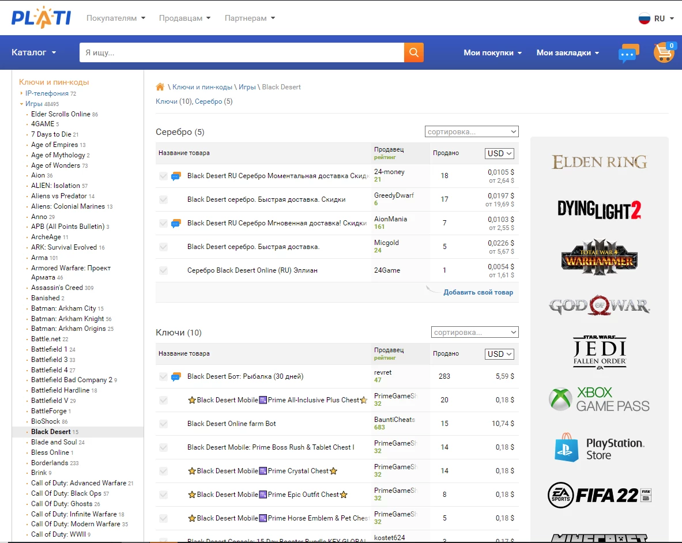Click chat icon beside AionMania silver listing
This screenshot has width=682, height=543.
pyautogui.click(x=176, y=224)
